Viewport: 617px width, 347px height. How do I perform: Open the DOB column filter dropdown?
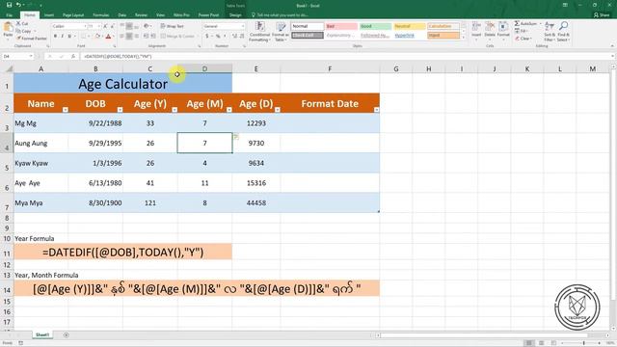pos(120,110)
